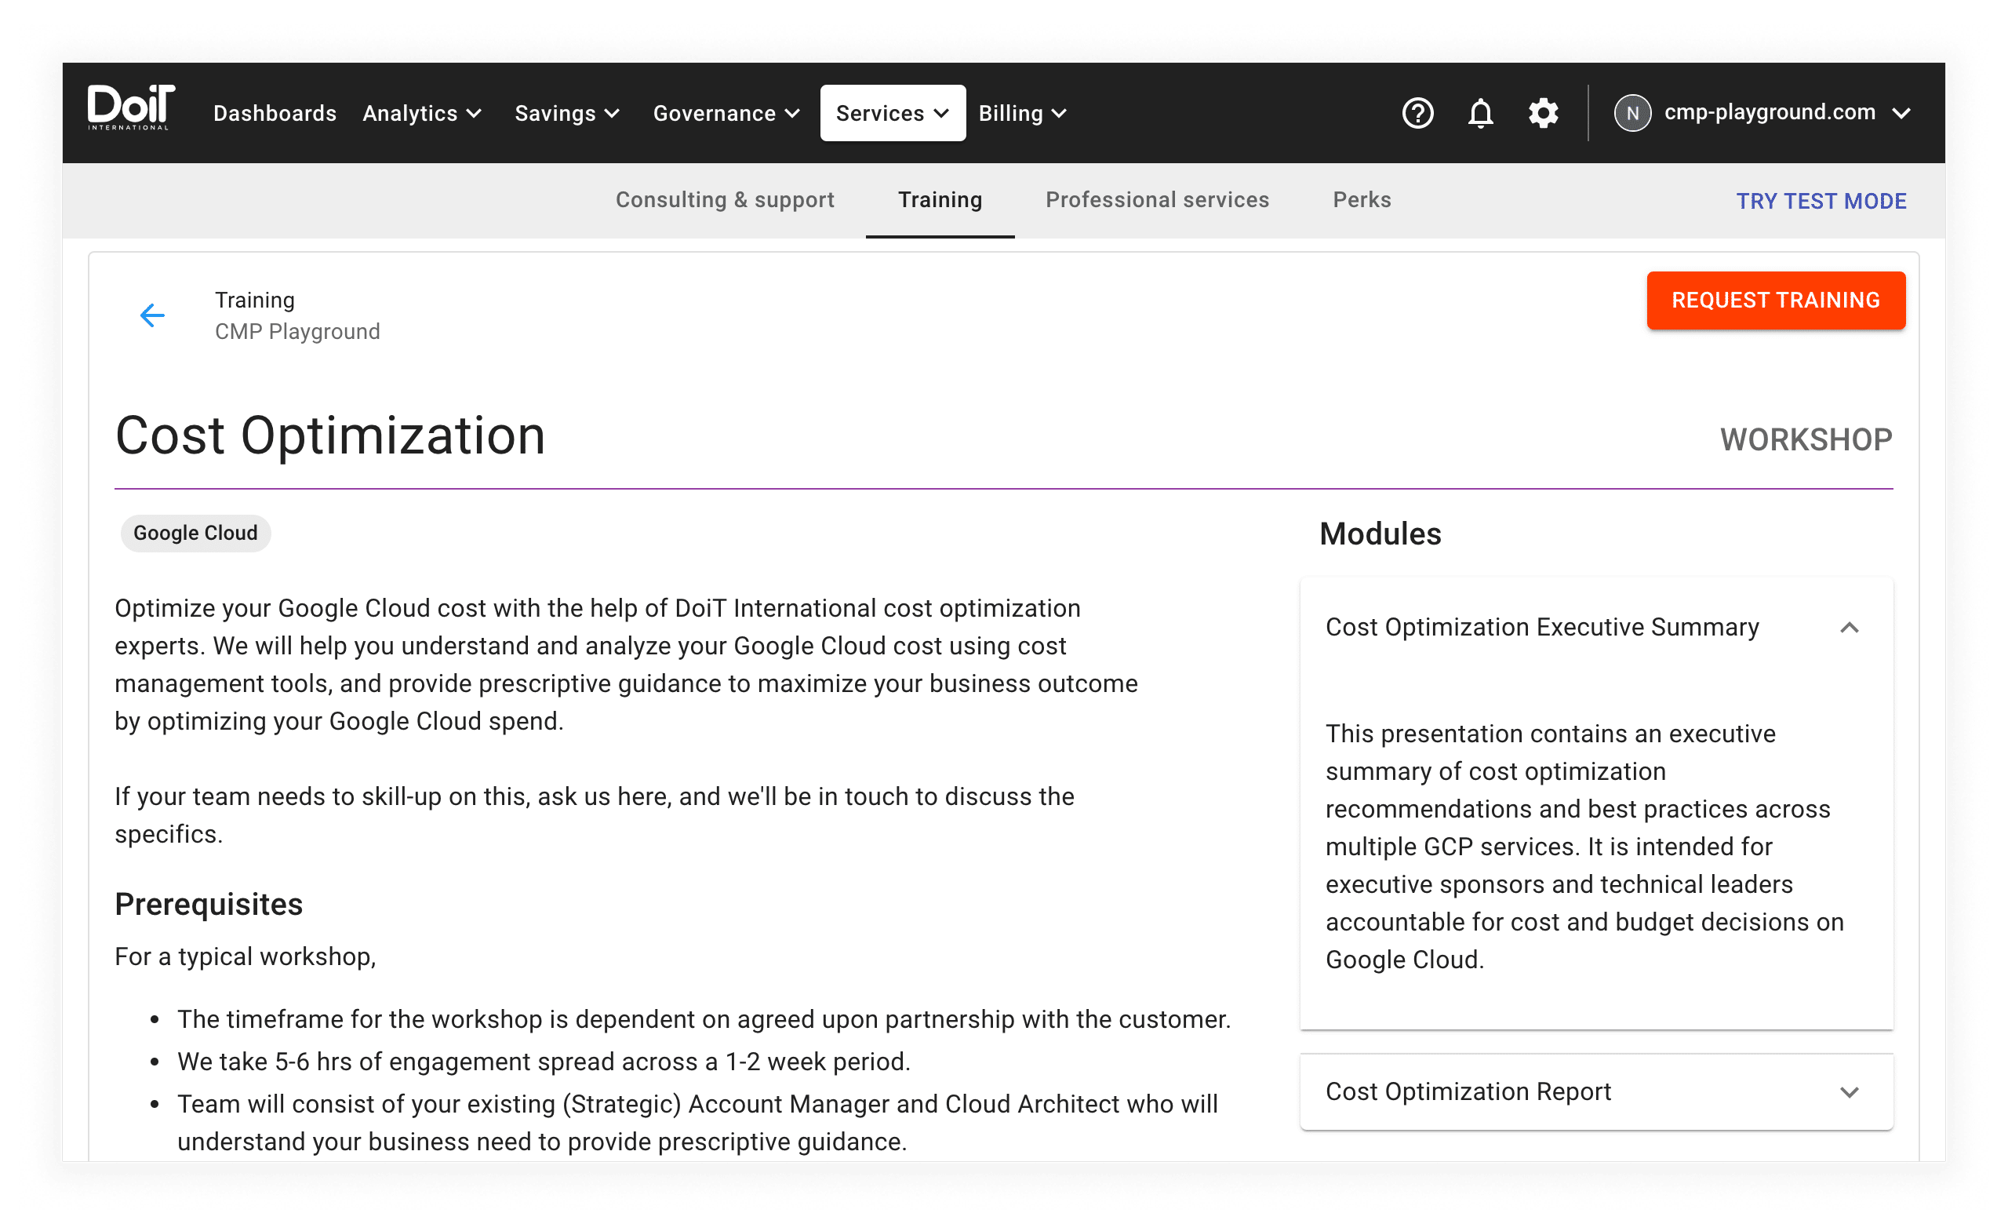
Task: Click the Request Training button
Action: point(1775,301)
